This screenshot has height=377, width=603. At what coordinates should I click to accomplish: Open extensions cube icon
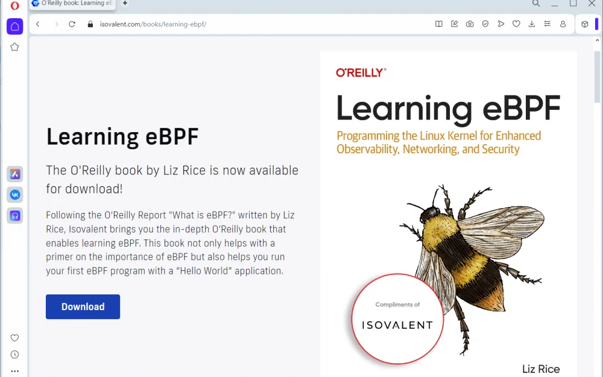click(x=585, y=24)
